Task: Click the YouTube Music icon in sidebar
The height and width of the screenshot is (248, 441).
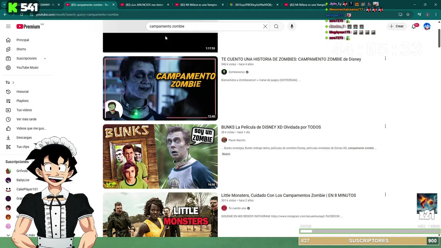Action: pos(8,68)
